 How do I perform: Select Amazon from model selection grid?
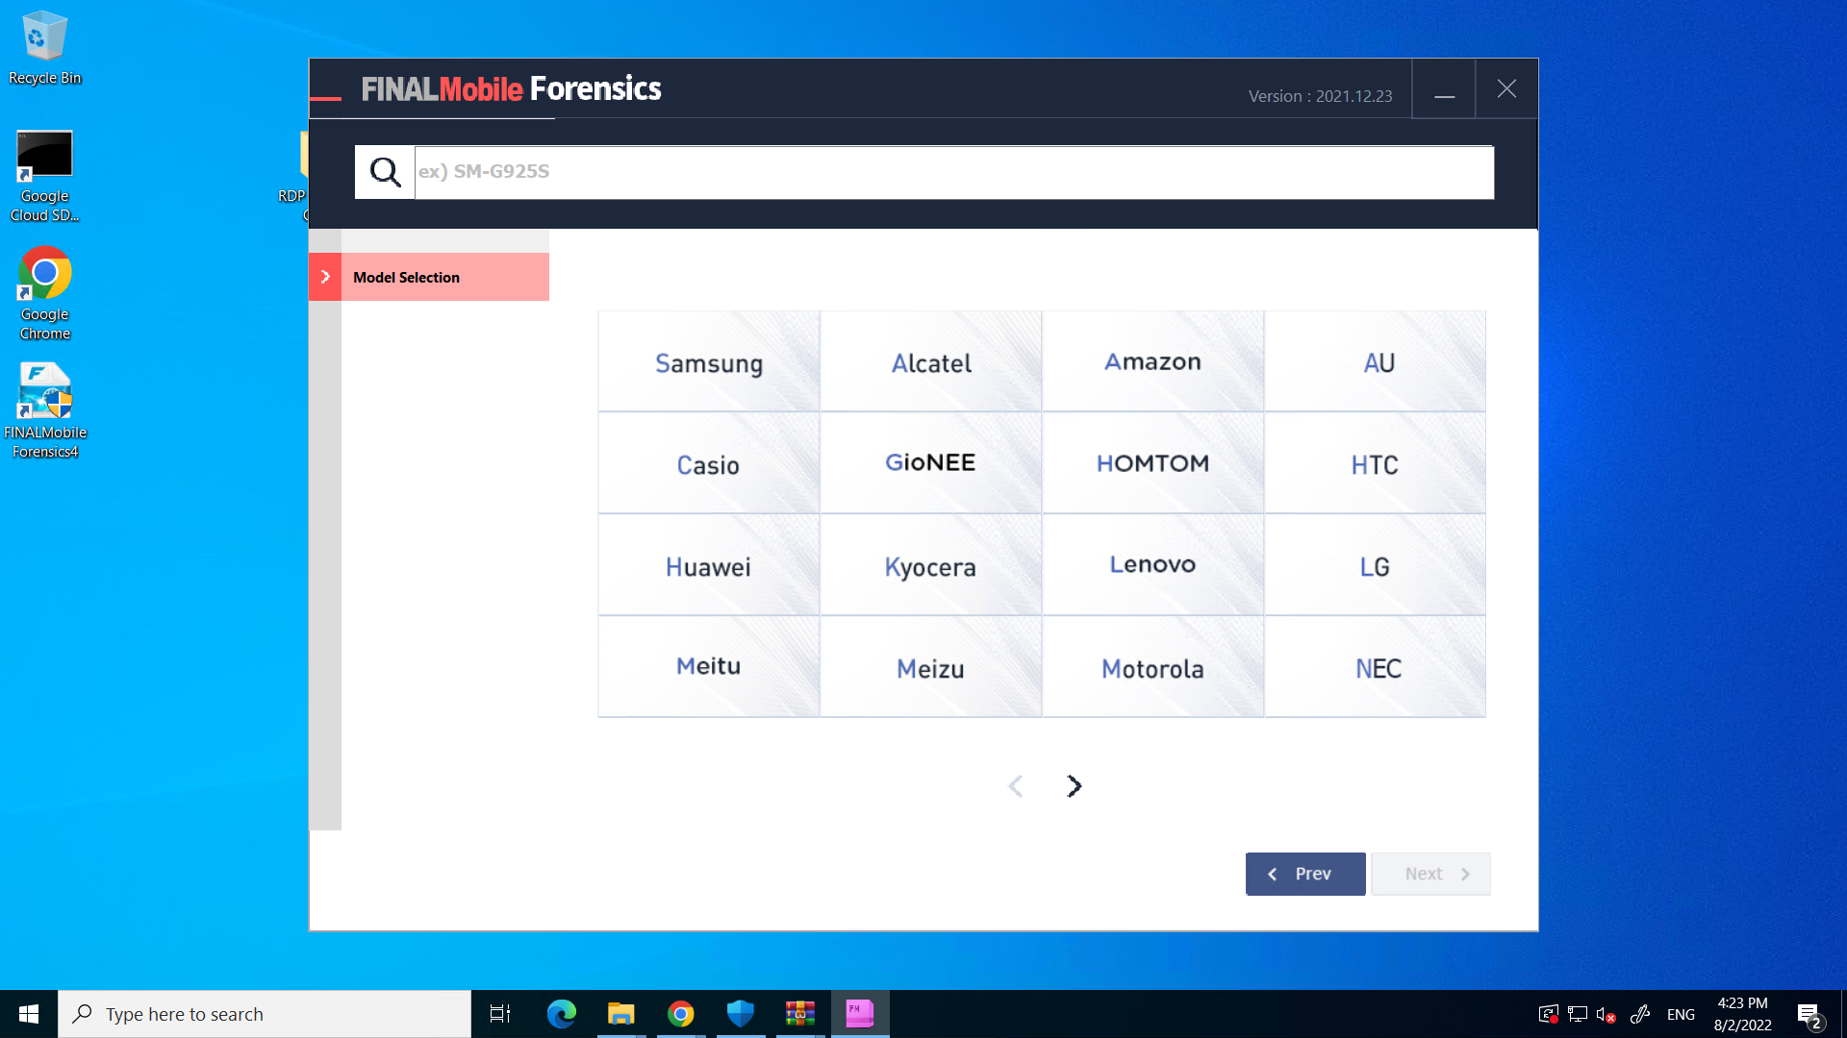coord(1151,361)
